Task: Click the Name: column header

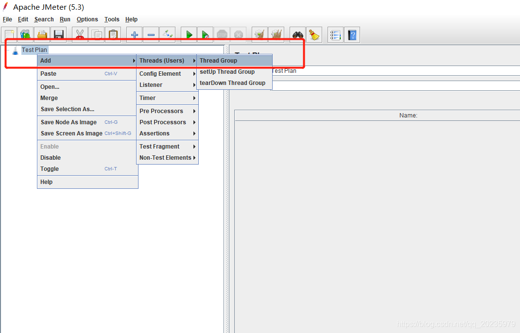Action: coord(408,116)
